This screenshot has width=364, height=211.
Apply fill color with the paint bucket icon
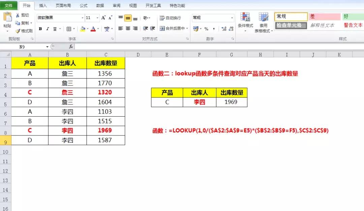(83, 29)
